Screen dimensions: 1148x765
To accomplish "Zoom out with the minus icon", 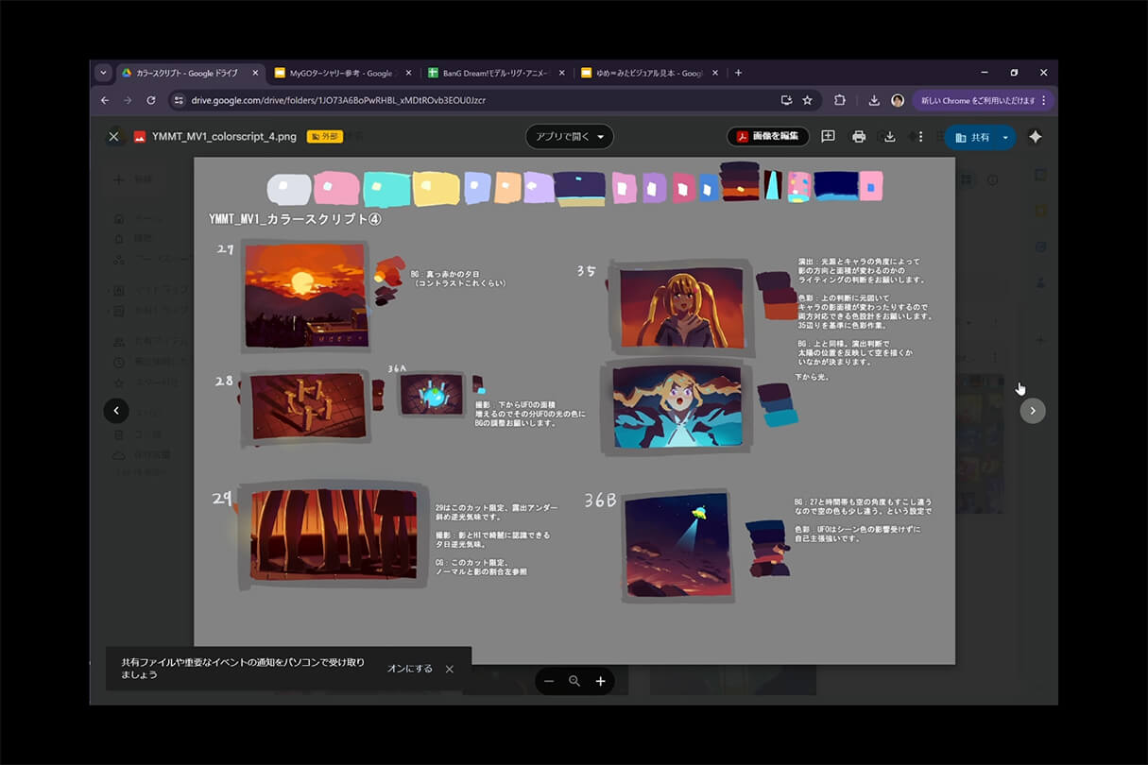I will tap(549, 681).
